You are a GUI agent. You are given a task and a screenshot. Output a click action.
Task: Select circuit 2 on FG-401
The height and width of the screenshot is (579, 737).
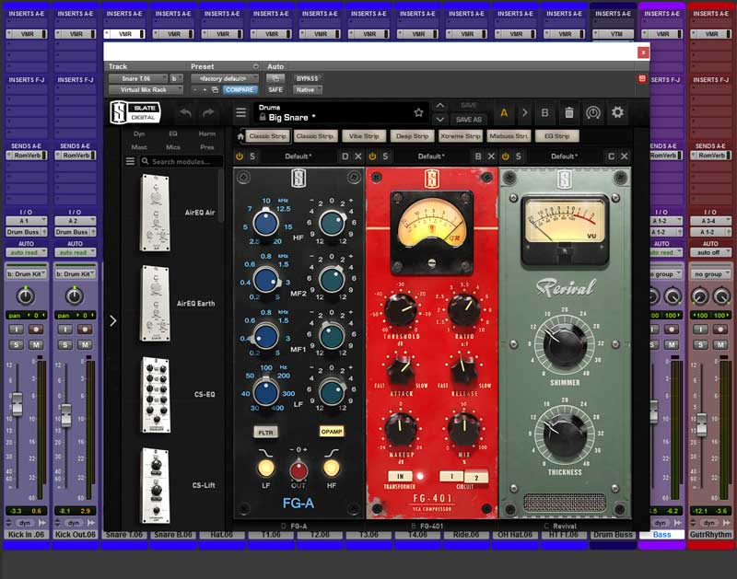click(476, 477)
